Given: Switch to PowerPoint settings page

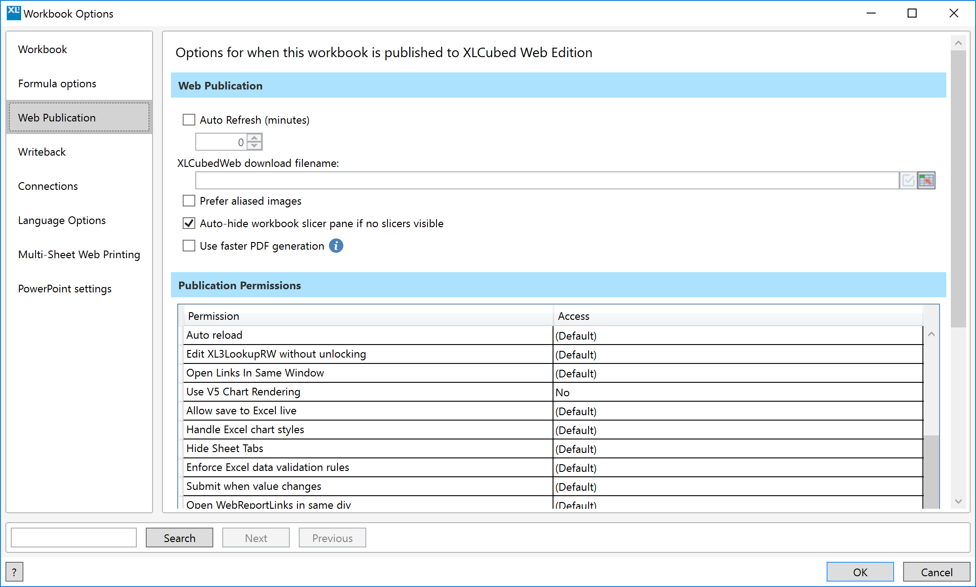Looking at the screenshot, I should pyautogui.click(x=79, y=288).
